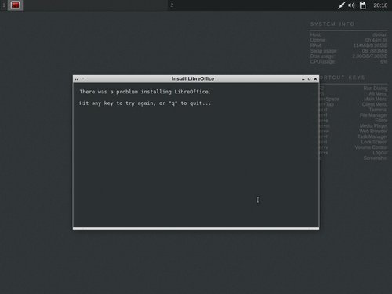Image resolution: width=392 pixels, height=294 pixels.
Task: Click the bottom border of the terminal window
Action: click(196, 228)
